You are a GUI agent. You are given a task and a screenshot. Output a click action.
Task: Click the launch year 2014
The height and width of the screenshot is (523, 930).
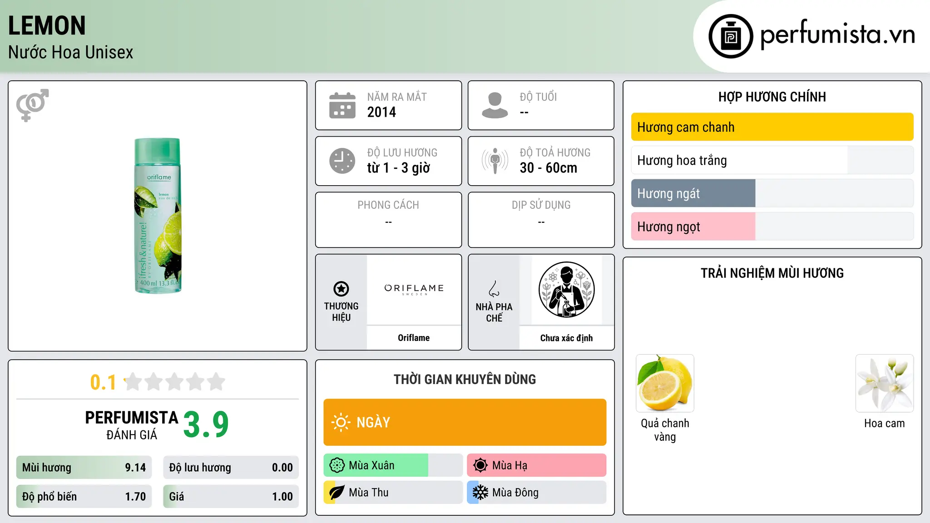click(x=381, y=112)
